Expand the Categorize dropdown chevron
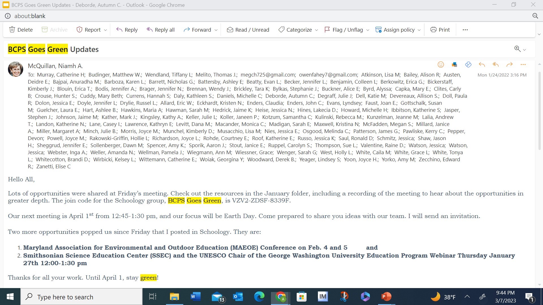This screenshot has width=543, height=305. point(316,30)
